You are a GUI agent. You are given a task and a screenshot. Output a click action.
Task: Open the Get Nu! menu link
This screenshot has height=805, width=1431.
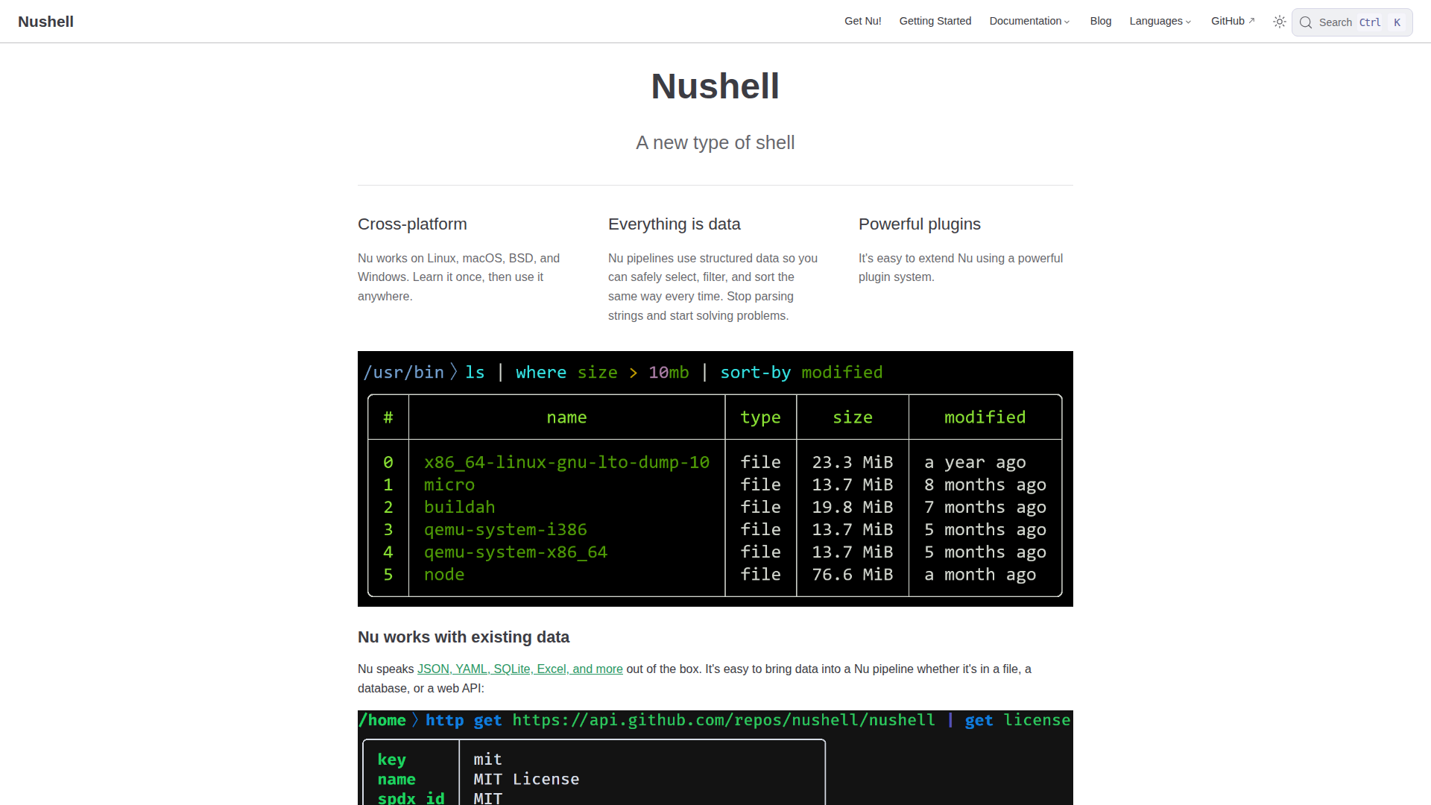pos(862,21)
